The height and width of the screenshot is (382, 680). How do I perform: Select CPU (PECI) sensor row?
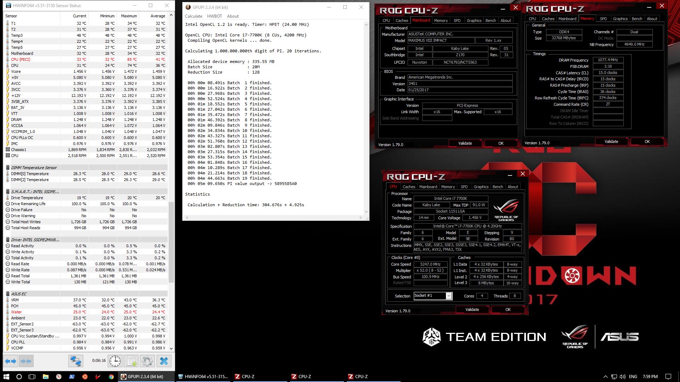coord(86,59)
